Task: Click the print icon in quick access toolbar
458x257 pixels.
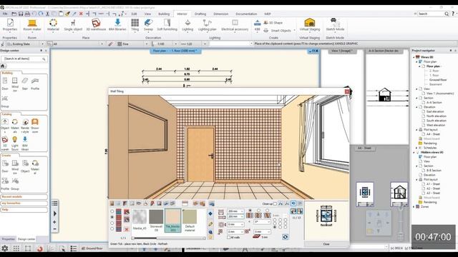Action: click(27, 14)
